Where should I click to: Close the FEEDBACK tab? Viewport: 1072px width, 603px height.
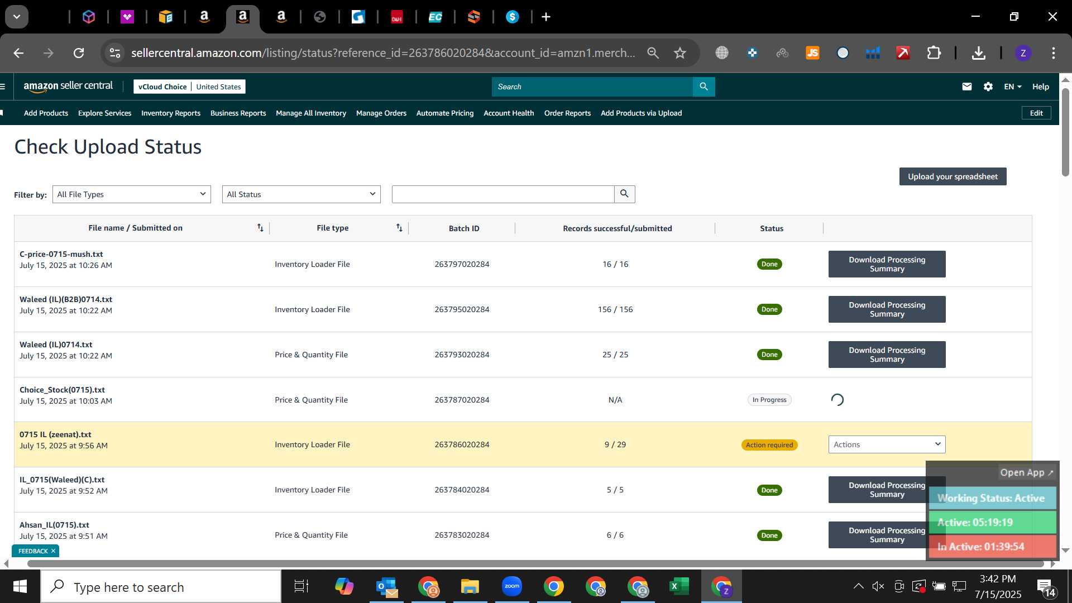coord(54,551)
